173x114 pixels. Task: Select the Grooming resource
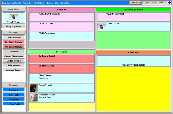(x=14, y=90)
